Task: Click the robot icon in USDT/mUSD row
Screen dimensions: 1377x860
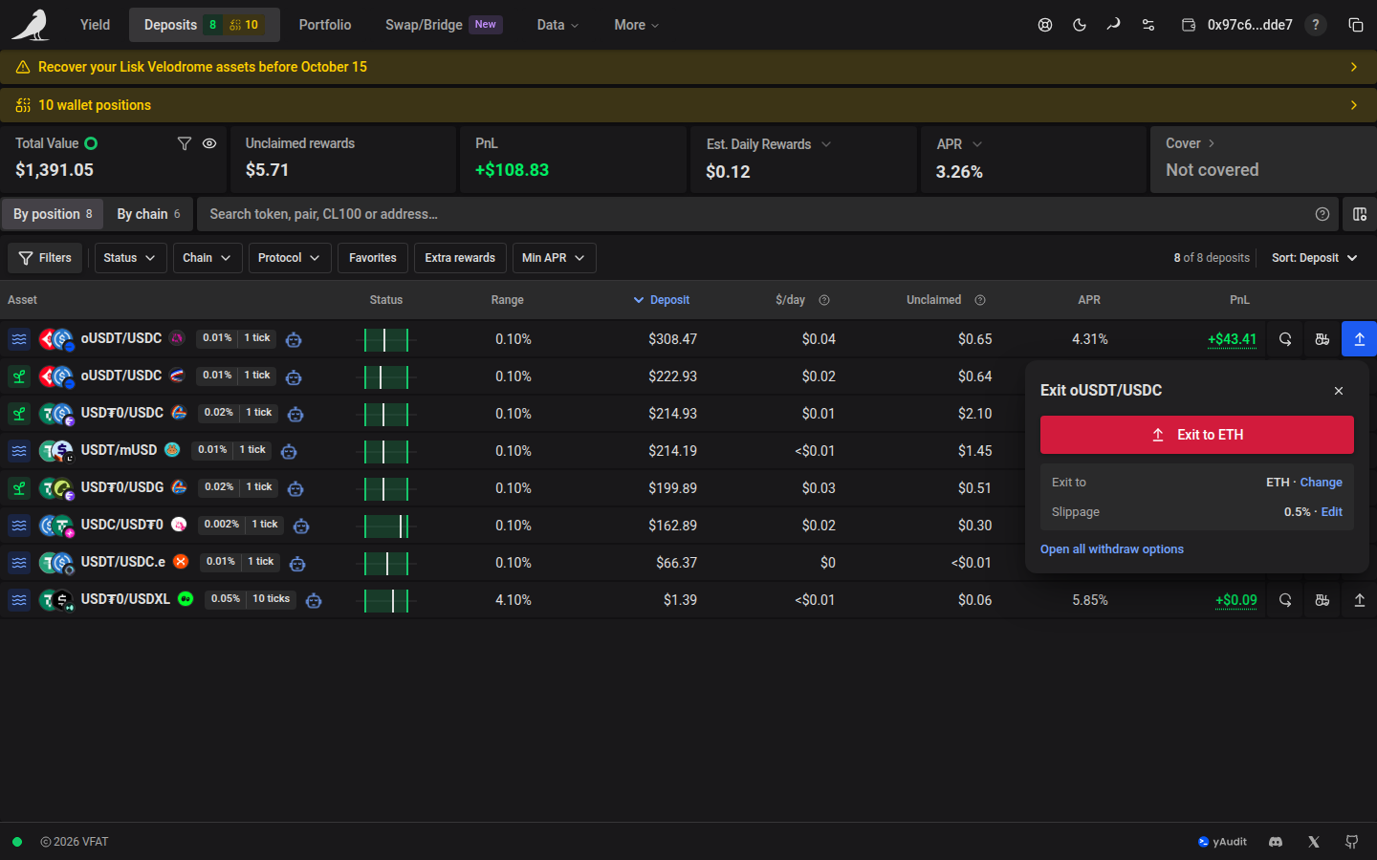Action: pyautogui.click(x=289, y=451)
